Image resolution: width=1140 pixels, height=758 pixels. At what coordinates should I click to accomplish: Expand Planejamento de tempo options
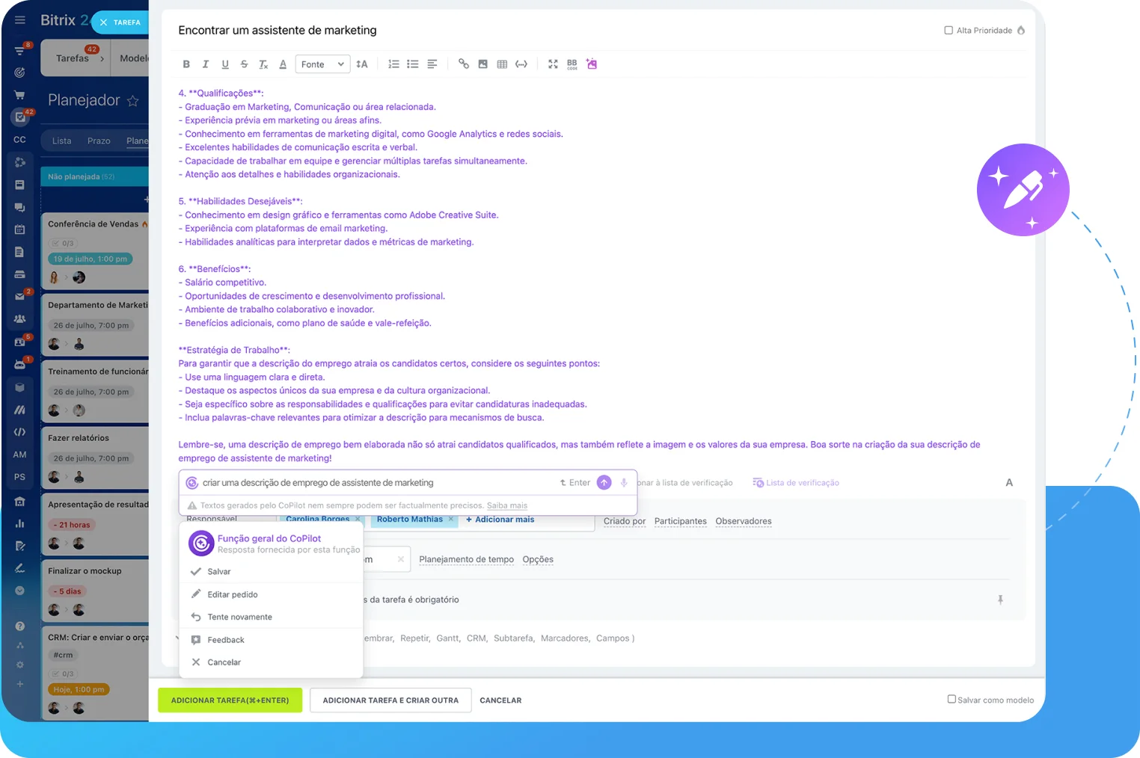coord(465,559)
